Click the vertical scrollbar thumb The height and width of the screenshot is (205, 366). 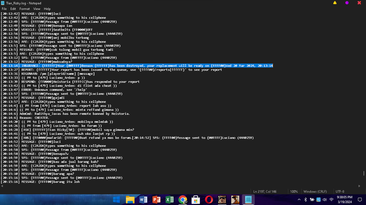(364, 173)
